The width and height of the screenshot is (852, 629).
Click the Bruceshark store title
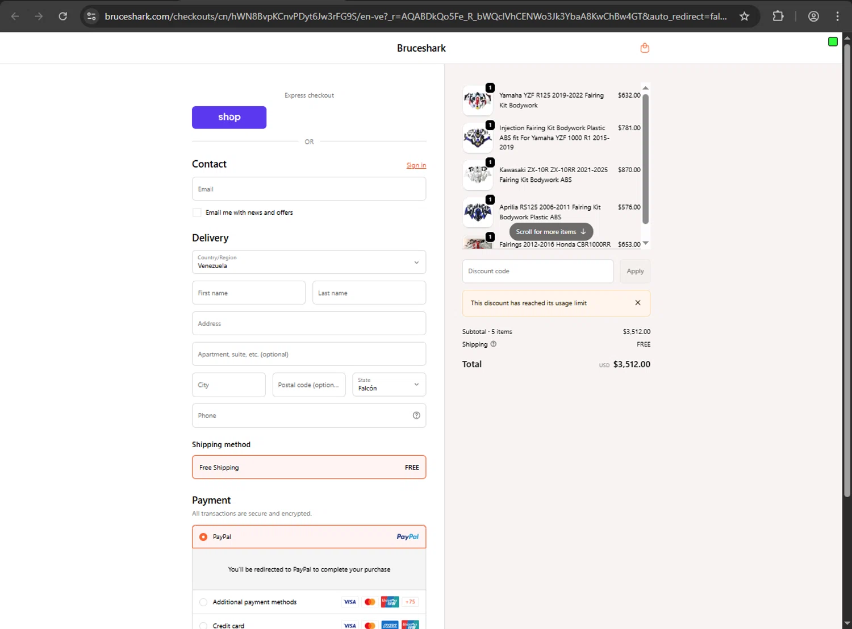421,48
